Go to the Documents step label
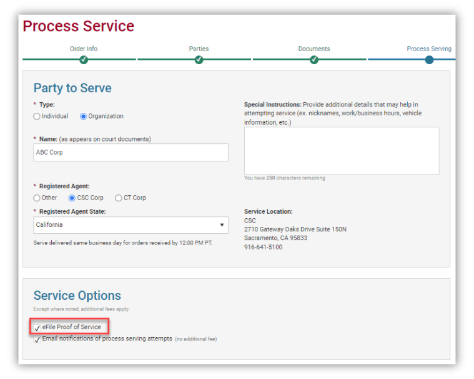The height and width of the screenshot is (379, 474). click(314, 49)
